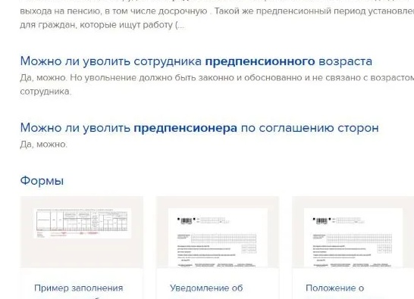Click the "Положение о" form title
The width and height of the screenshot is (414, 299).
click(335, 288)
